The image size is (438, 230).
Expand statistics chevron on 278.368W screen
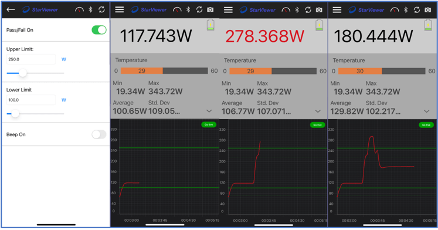[x=318, y=111]
